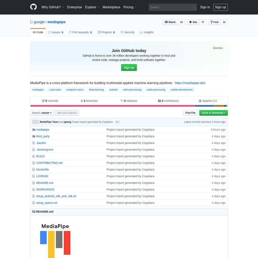Watch the mediapipe repository

170,22
